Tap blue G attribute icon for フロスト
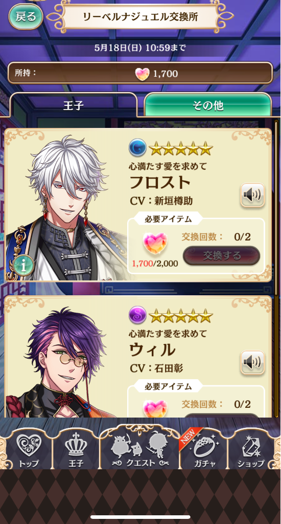Image resolution: width=281 pixels, height=524 pixels. [137, 147]
